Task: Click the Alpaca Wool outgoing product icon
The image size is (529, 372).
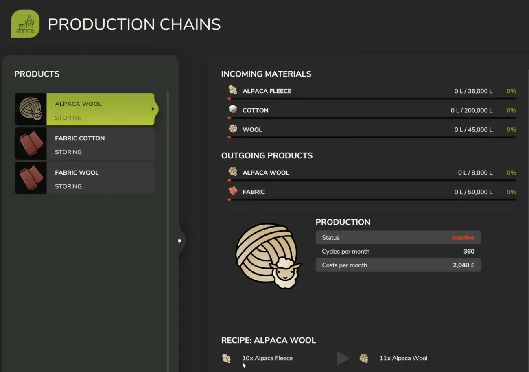Action: click(x=233, y=172)
